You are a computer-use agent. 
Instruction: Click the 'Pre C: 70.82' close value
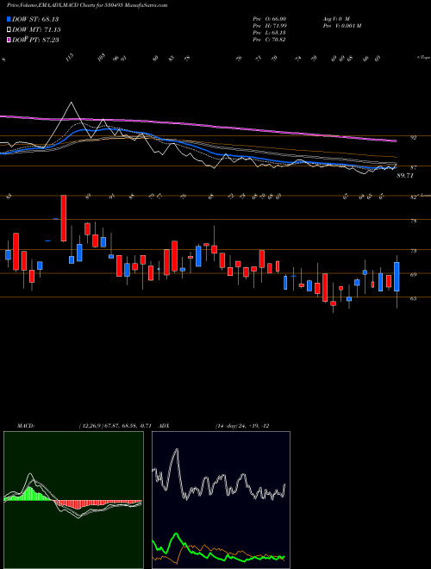pyautogui.click(x=270, y=40)
